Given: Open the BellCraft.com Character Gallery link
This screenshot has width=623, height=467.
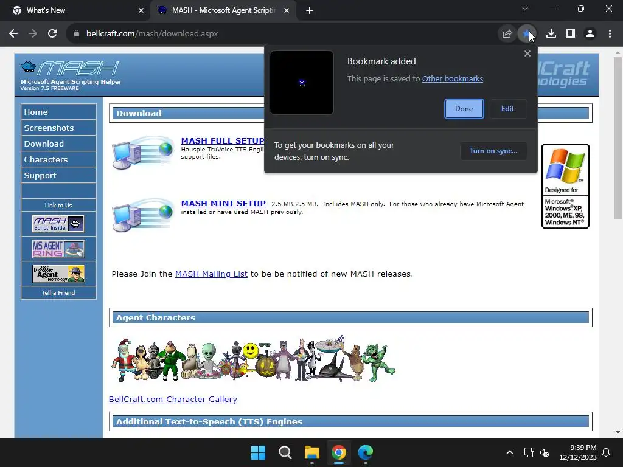Looking at the screenshot, I should 173,399.
